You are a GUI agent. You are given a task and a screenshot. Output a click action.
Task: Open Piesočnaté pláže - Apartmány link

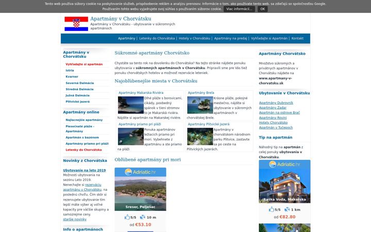tap(80, 128)
